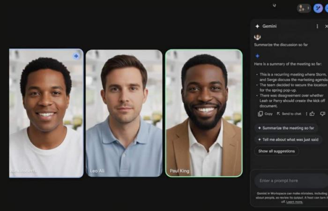Send the summary to chat
Viewport: 328px width, 211px height.
pyautogui.click(x=289, y=113)
